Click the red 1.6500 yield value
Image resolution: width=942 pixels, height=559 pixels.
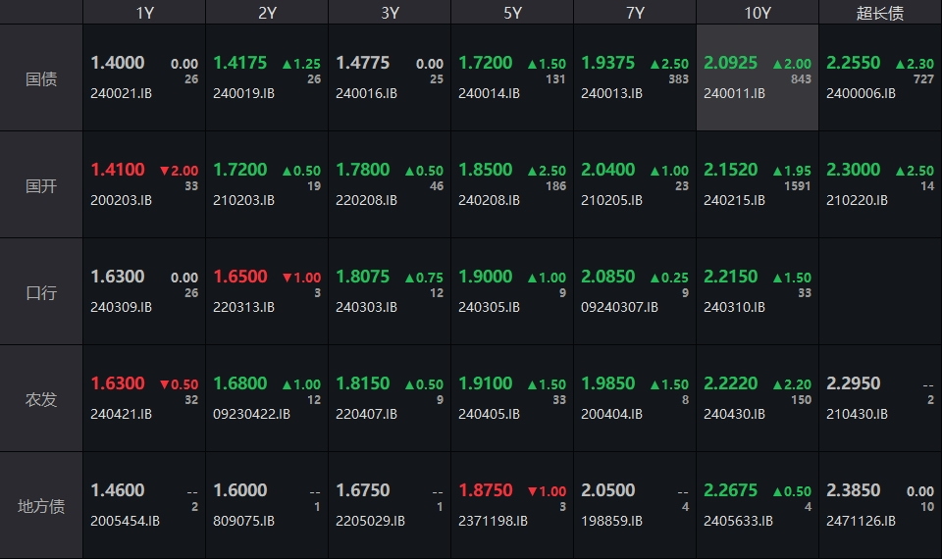point(240,277)
